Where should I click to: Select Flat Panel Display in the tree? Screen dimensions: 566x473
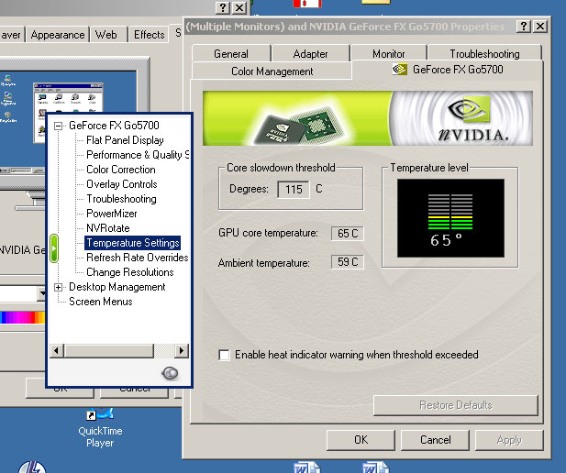pos(125,140)
